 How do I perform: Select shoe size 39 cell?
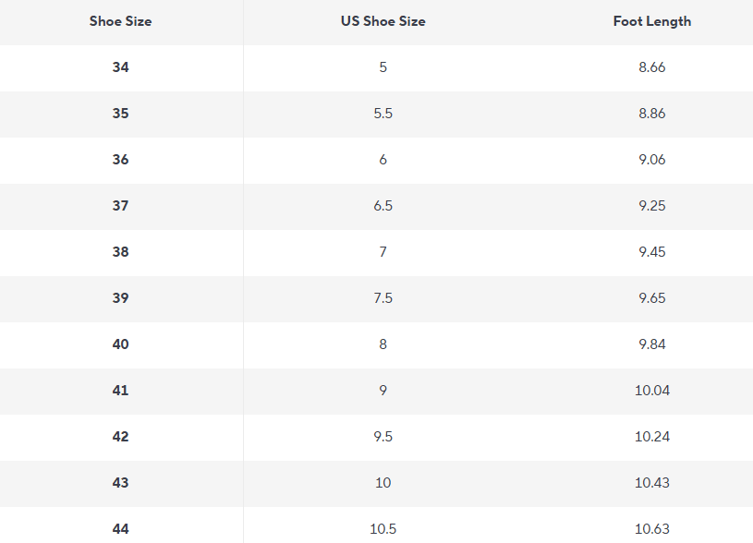(x=120, y=297)
